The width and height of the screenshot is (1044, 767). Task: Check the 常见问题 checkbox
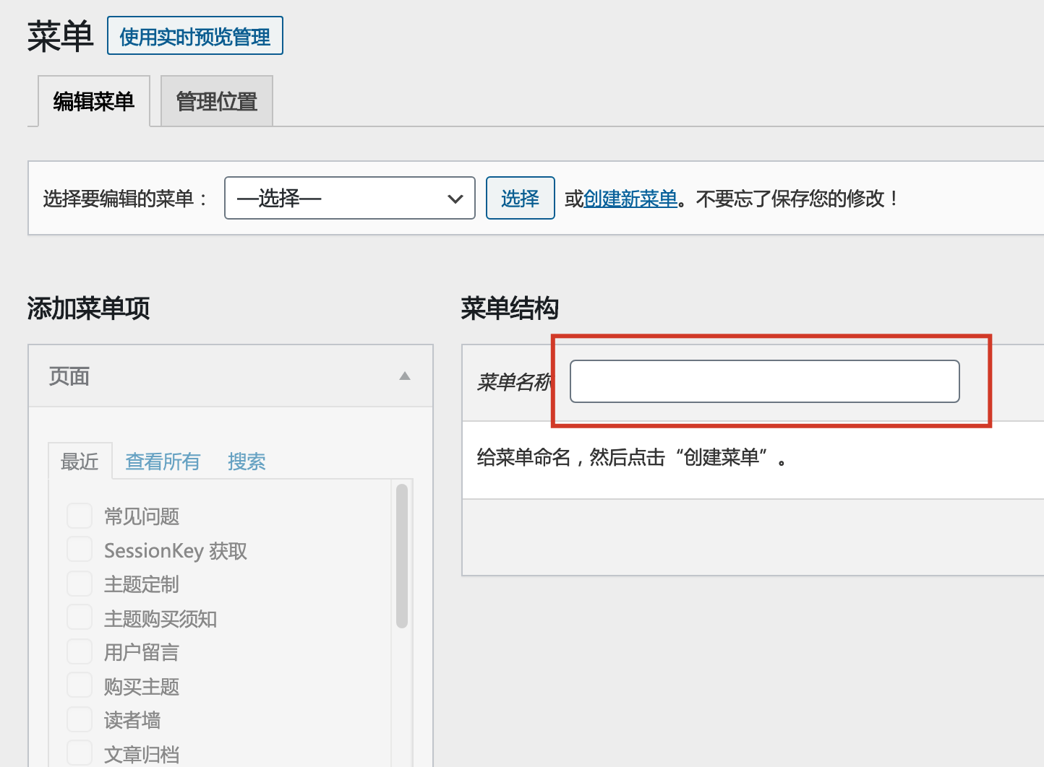tap(80, 516)
